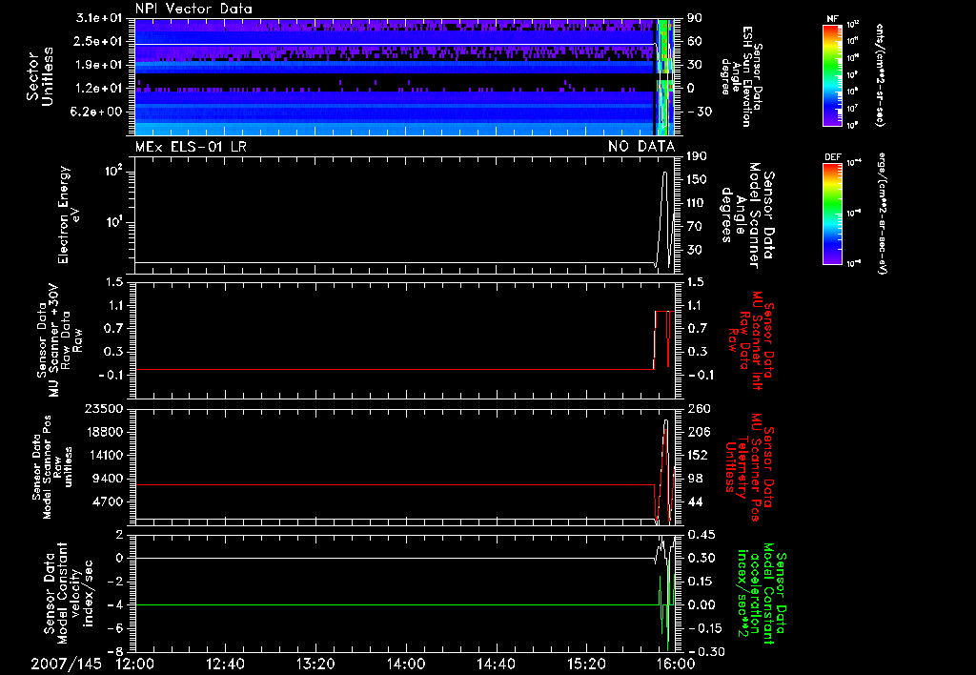The image size is (976, 675).
Task: Click the 'ESH Sun Elevation Angle degree' label
Action: coord(742,76)
